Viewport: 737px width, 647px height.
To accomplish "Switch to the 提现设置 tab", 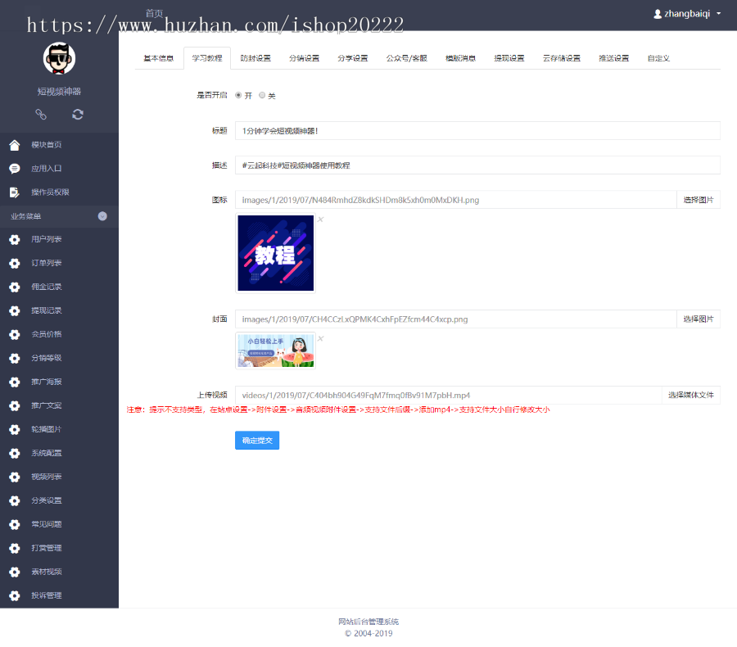I will click(x=509, y=58).
